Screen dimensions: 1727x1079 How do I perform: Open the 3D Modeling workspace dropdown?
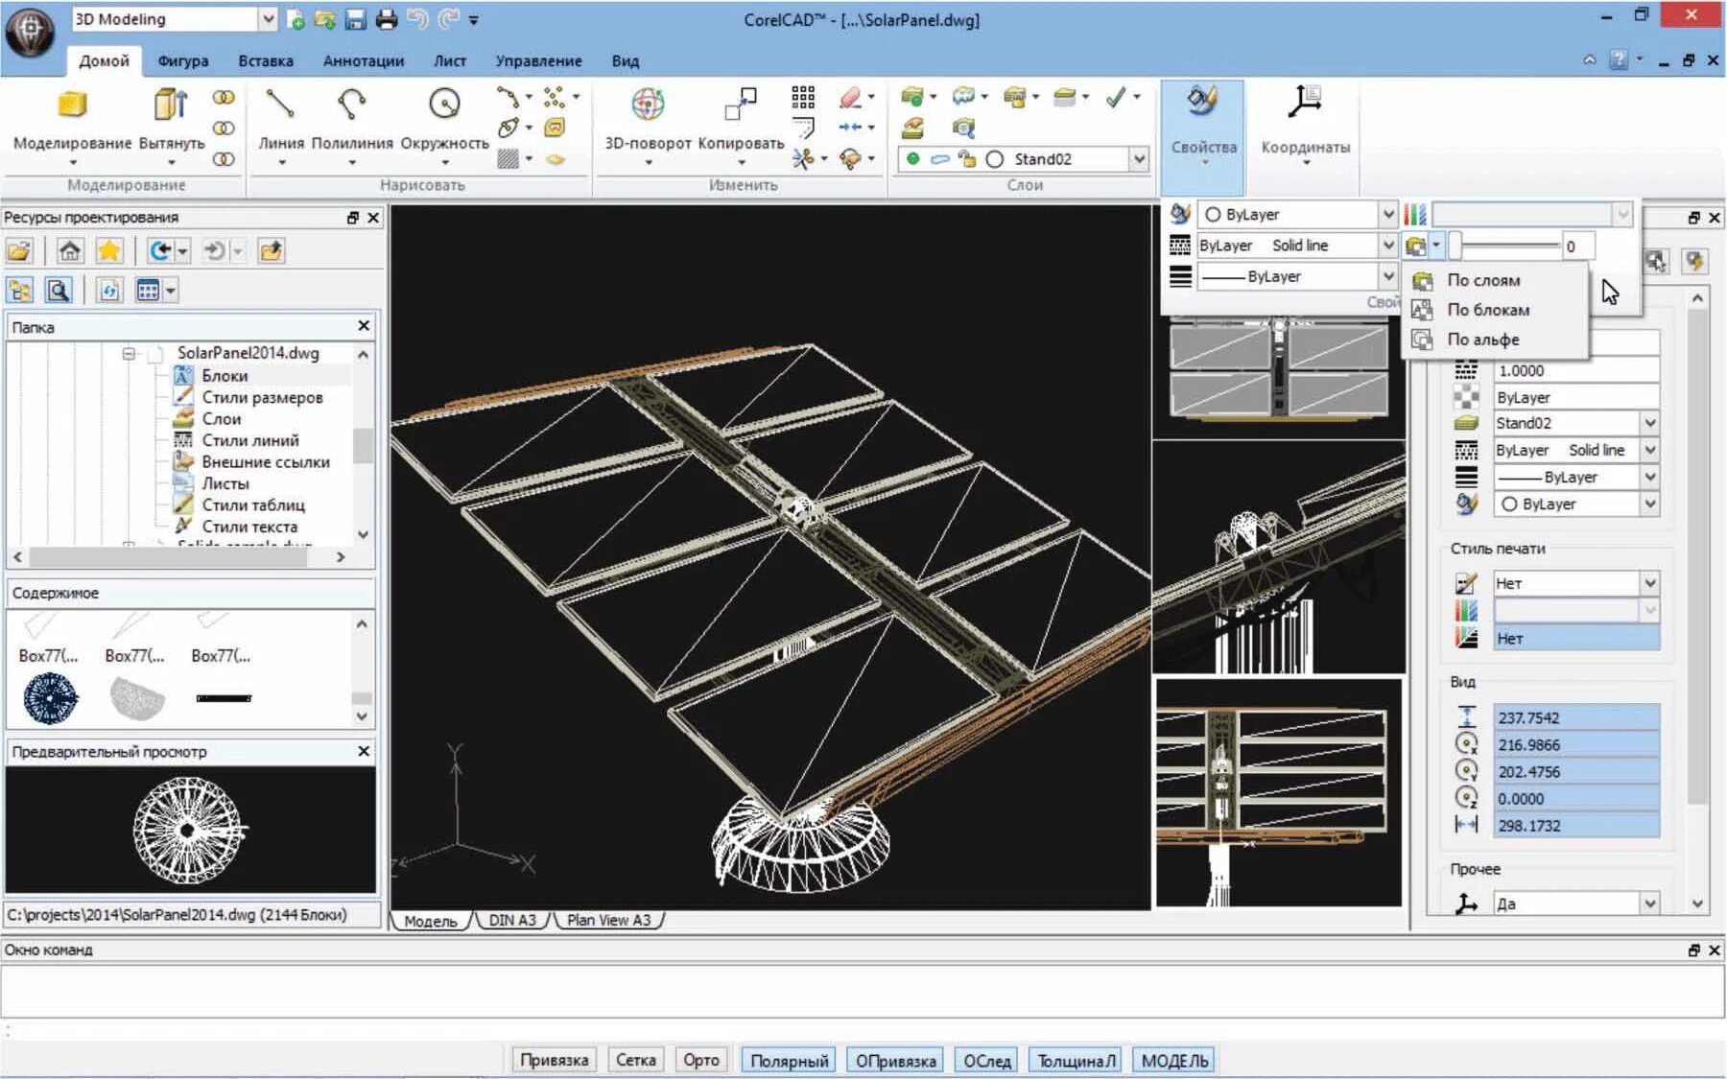point(268,19)
